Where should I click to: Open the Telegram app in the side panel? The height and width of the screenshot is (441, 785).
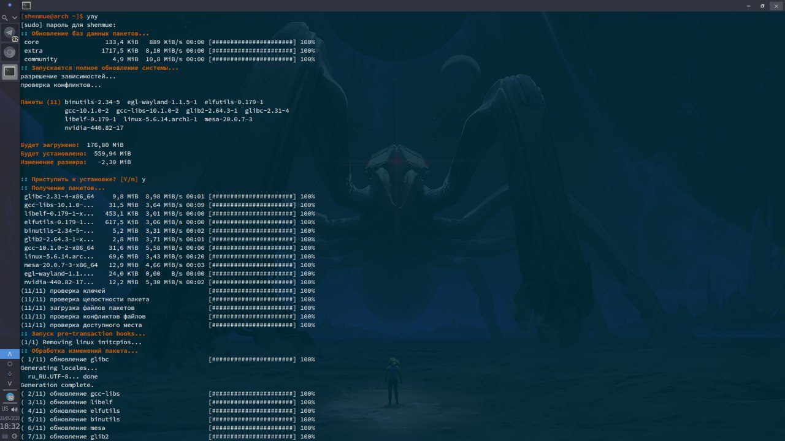click(x=9, y=33)
